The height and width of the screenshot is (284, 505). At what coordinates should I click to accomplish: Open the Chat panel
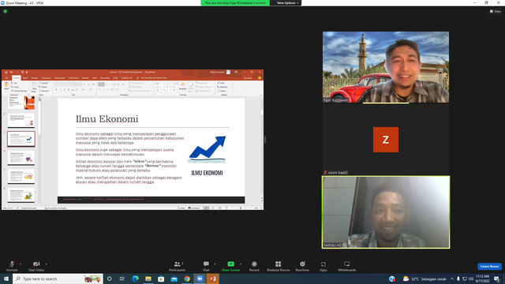[x=206, y=266]
